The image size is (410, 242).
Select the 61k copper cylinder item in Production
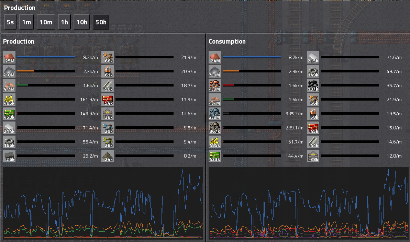108,71
